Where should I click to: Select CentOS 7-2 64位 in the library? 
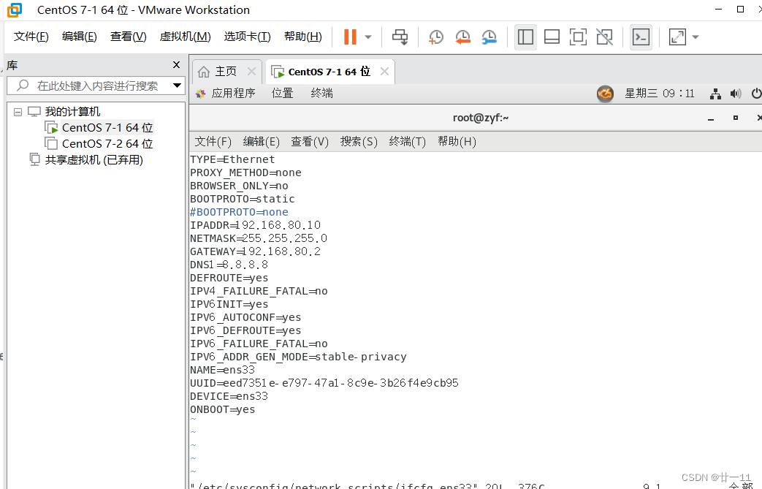[105, 143]
